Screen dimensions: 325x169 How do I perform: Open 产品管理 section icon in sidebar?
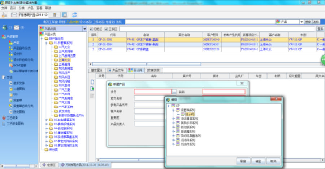4,36
